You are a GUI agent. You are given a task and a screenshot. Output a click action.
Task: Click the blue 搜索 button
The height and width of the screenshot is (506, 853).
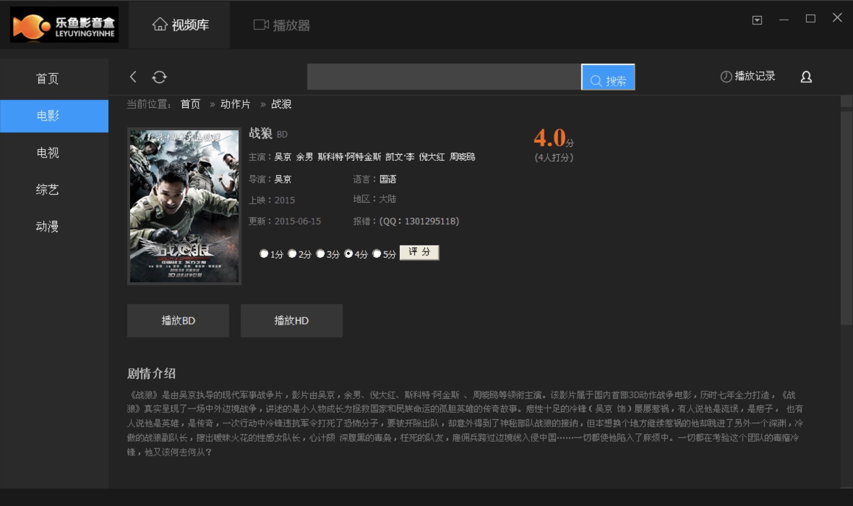[608, 77]
